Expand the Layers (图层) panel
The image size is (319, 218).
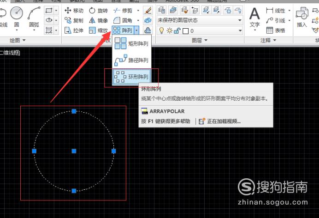point(200,40)
